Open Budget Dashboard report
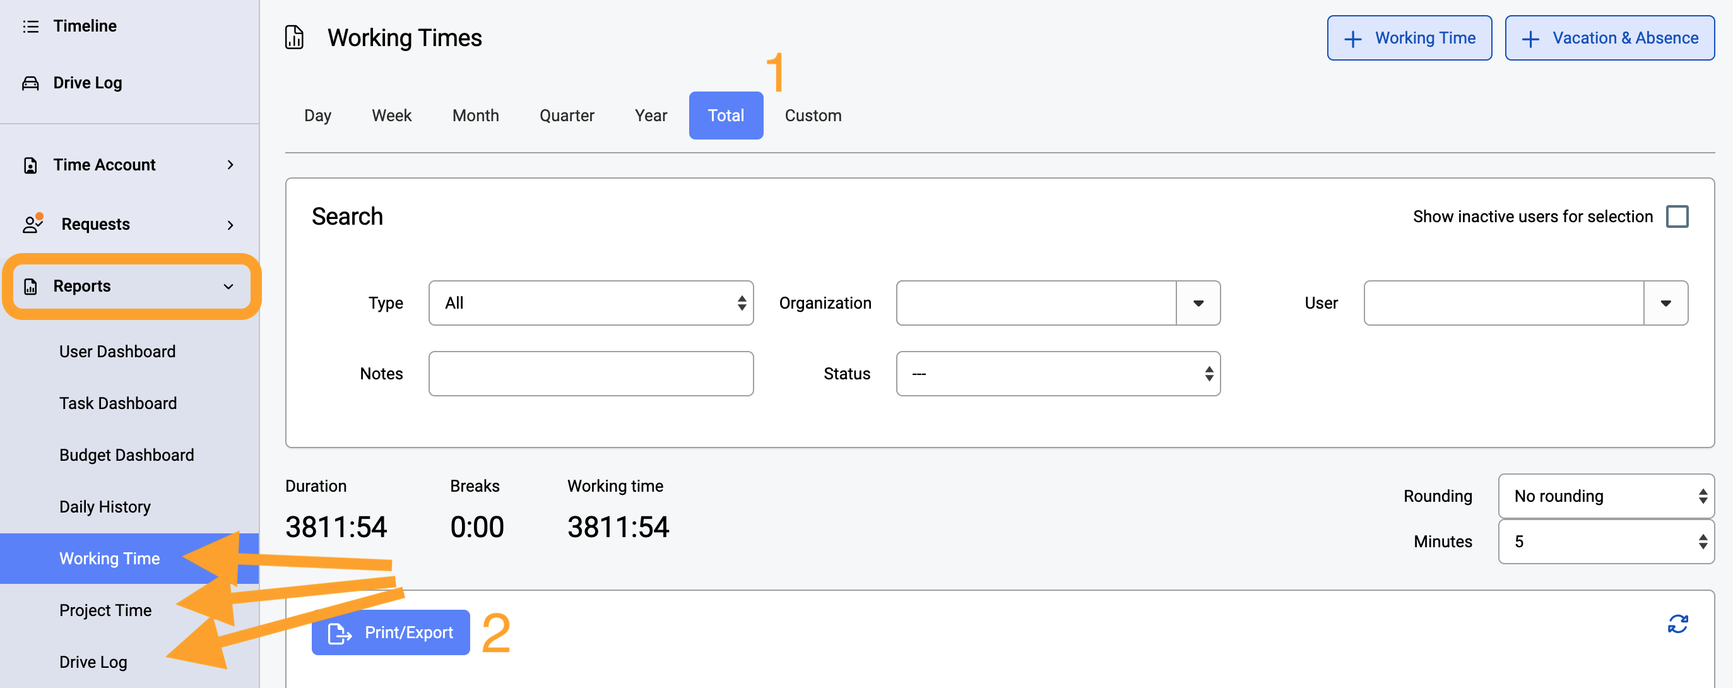 (126, 455)
